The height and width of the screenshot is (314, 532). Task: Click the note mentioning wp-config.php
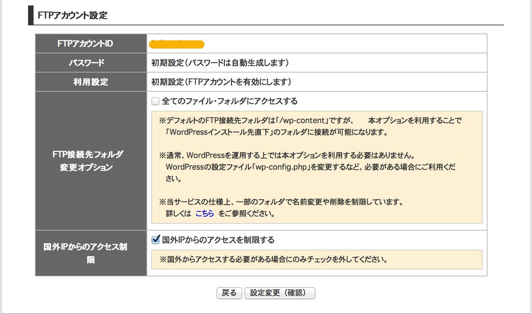[x=307, y=167]
